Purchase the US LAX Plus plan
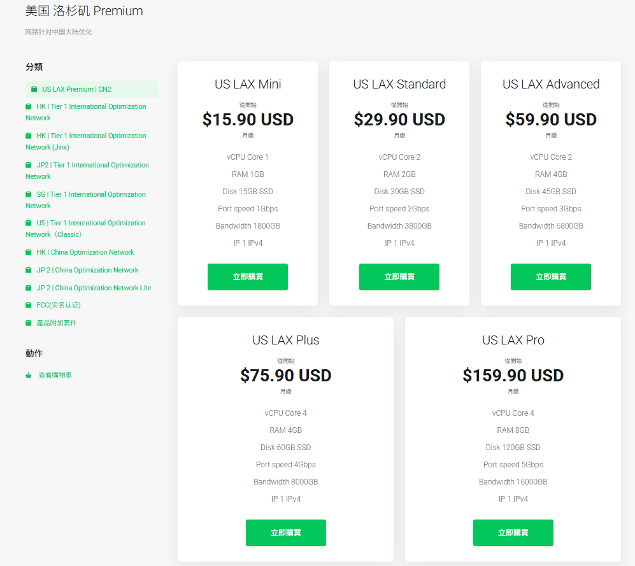Viewport: 635px width, 566px height. [x=285, y=533]
